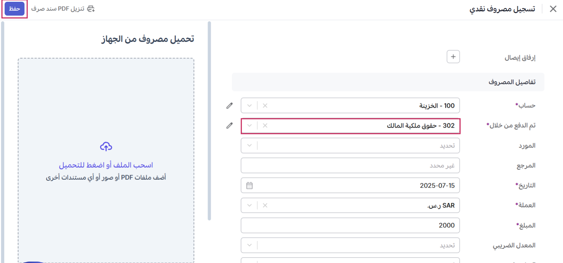The height and width of the screenshot is (263, 563).
Task: Edit the paid-through account with the pencil icon
Action: (x=230, y=125)
